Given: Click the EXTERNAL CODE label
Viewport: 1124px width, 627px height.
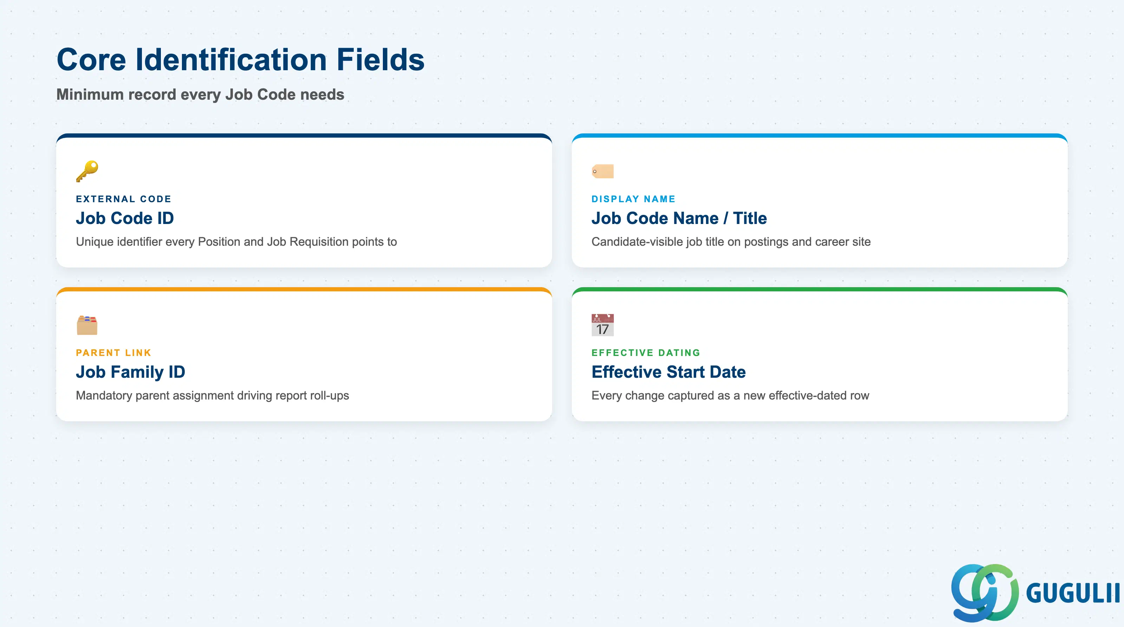Looking at the screenshot, I should click(124, 199).
